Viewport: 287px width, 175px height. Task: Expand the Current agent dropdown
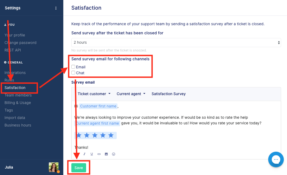click(x=131, y=94)
